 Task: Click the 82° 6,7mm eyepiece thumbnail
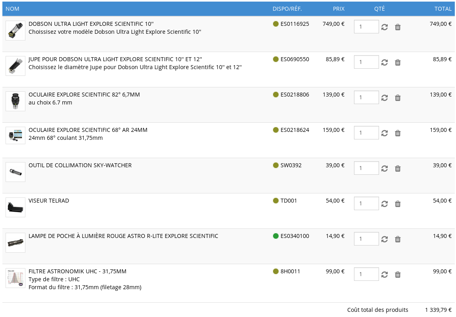(x=15, y=101)
